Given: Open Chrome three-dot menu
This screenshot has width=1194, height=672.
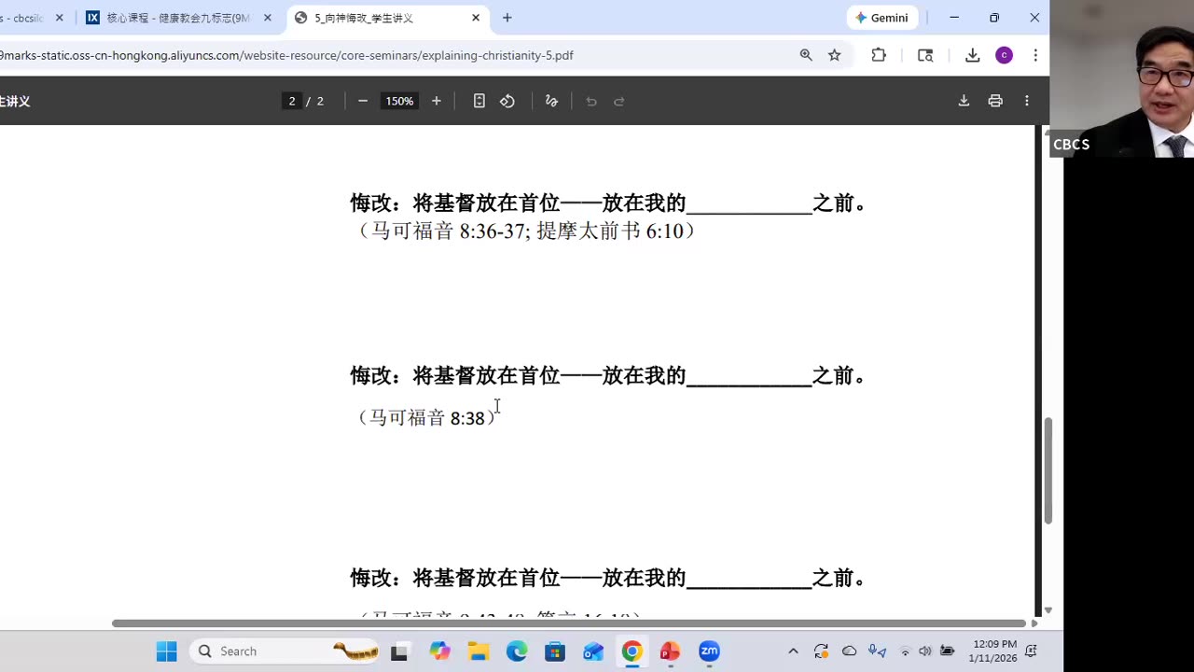Looking at the screenshot, I should [1035, 55].
